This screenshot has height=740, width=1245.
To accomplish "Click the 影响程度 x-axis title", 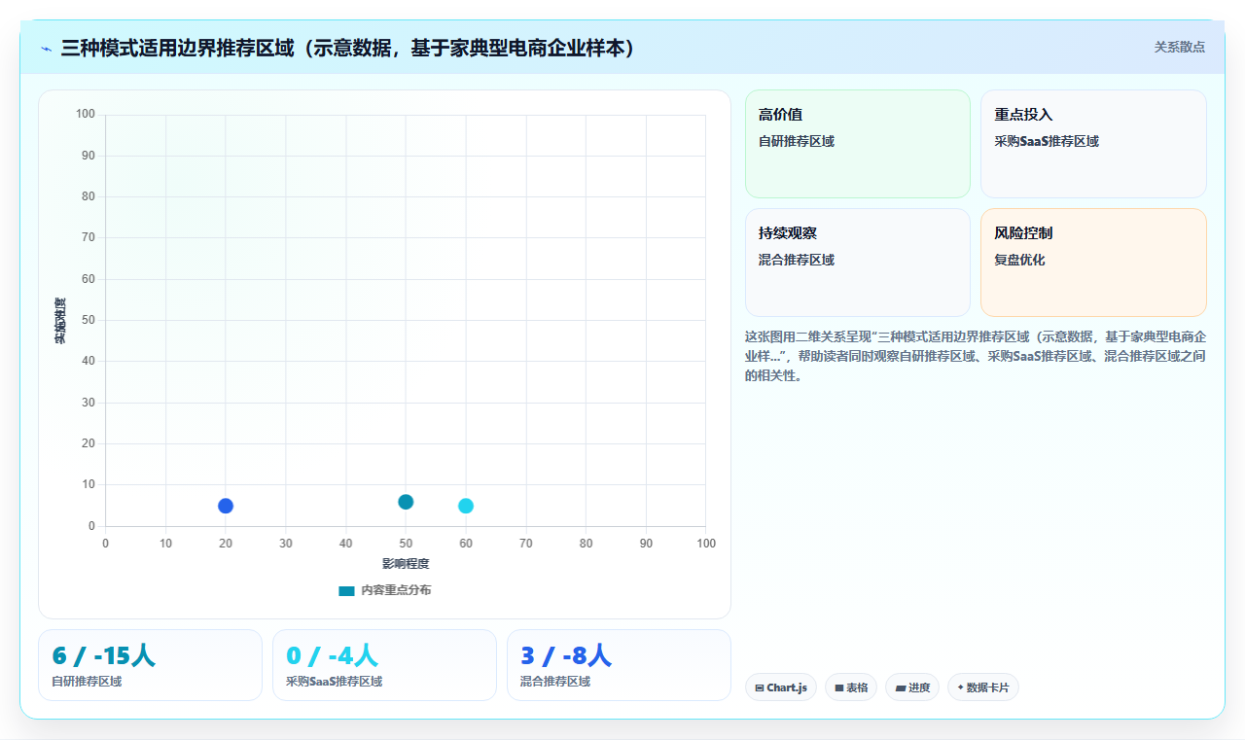I will click(x=406, y=563).
